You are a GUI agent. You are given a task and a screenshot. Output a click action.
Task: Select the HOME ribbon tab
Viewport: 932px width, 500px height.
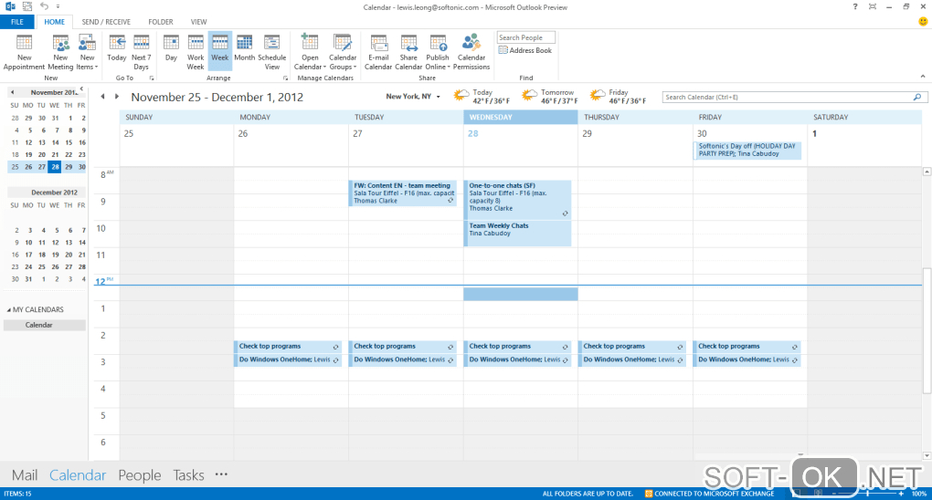tap(54, 22)
